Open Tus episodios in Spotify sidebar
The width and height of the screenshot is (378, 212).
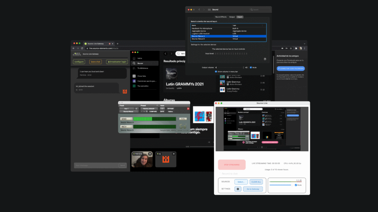click(x=141, y=86)
